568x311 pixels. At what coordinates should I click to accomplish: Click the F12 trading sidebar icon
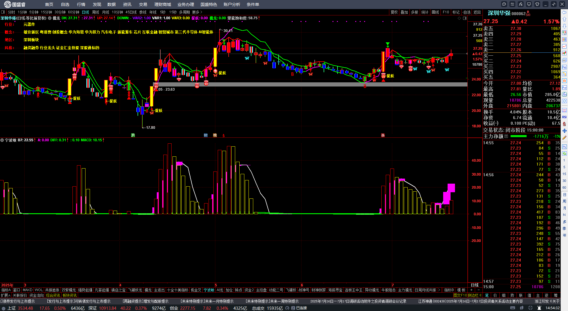click(564, 88)
